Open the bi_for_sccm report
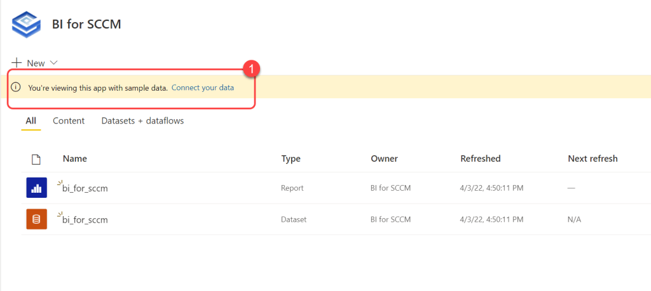 pos(85,188)
